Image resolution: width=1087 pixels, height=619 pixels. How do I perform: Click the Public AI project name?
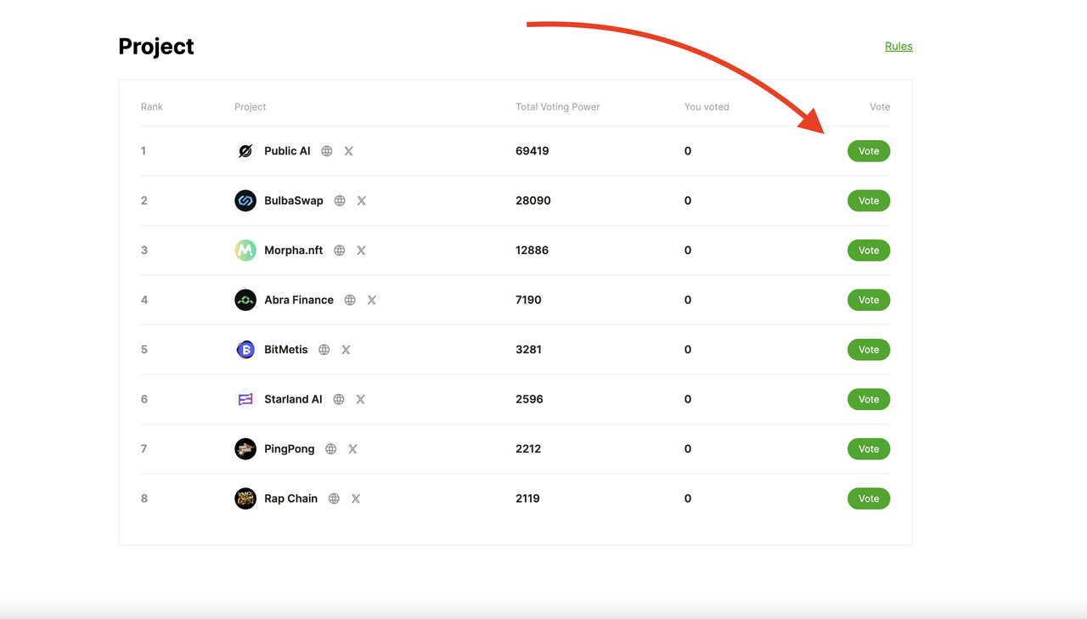point(287,151)
